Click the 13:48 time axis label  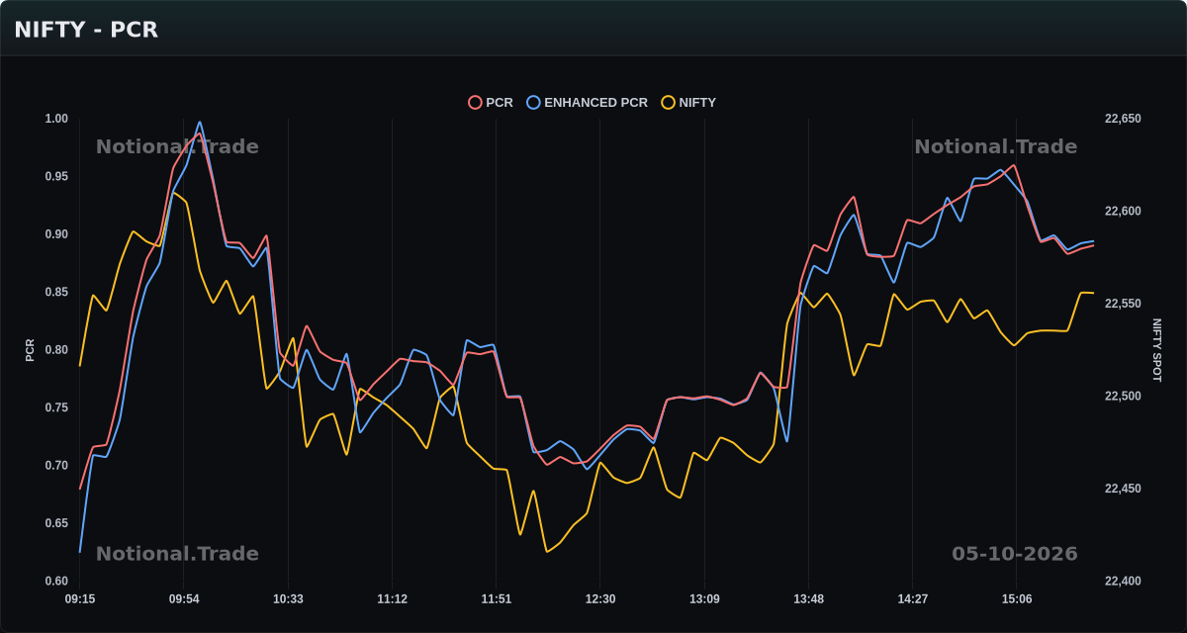[x=808, y=599]
